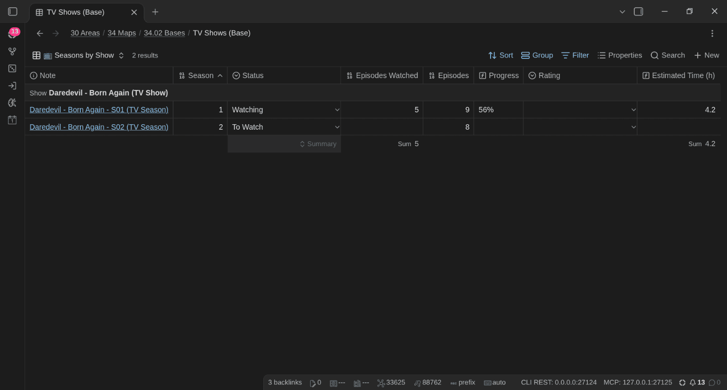
Task: Open Daredevil - Born Again - S02 note
Action: click(99, 127)
